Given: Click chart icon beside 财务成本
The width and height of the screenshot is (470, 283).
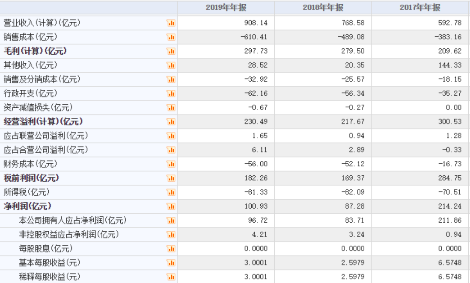Looking at the screenshot, I should tap(171, 164).
